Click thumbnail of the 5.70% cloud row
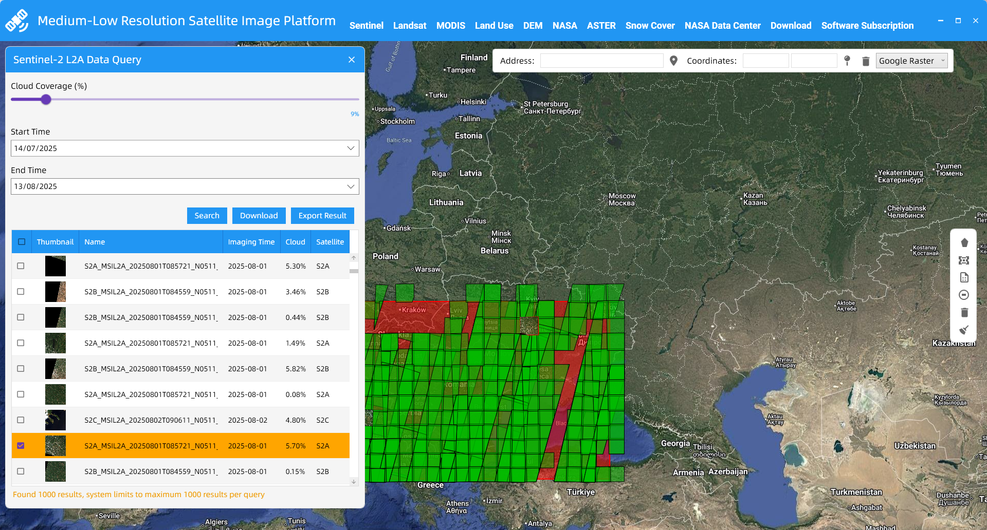 [55, 446]
